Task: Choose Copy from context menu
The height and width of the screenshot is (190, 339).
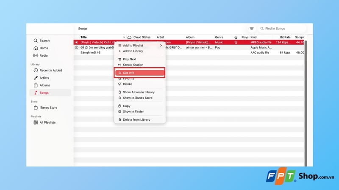Action: [x=140, y=106]
